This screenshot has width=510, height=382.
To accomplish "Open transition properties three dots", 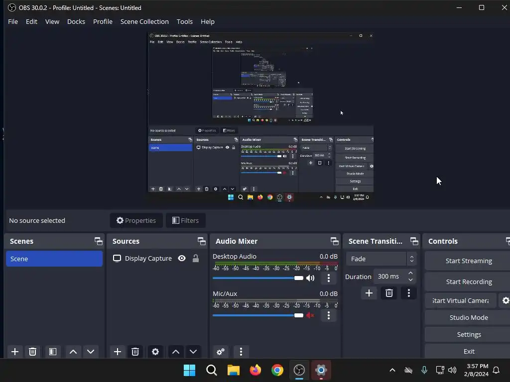I will click(409, 293).
